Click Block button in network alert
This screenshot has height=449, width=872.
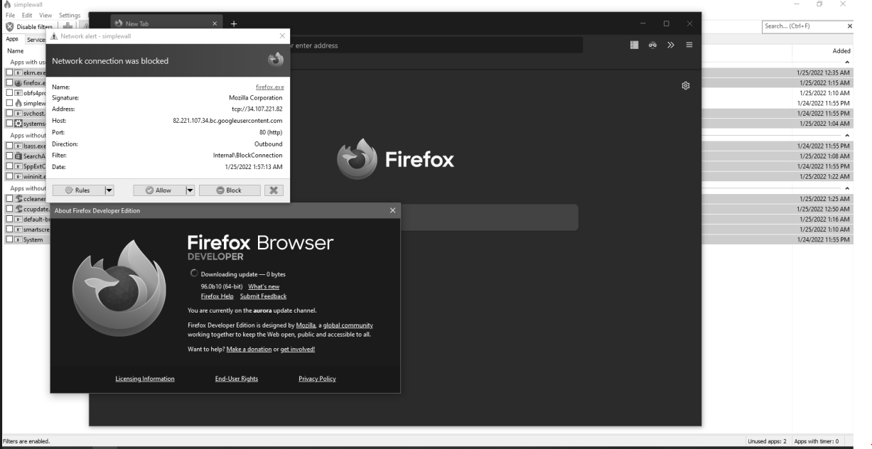pyautogui.click(x=230, y=190)
